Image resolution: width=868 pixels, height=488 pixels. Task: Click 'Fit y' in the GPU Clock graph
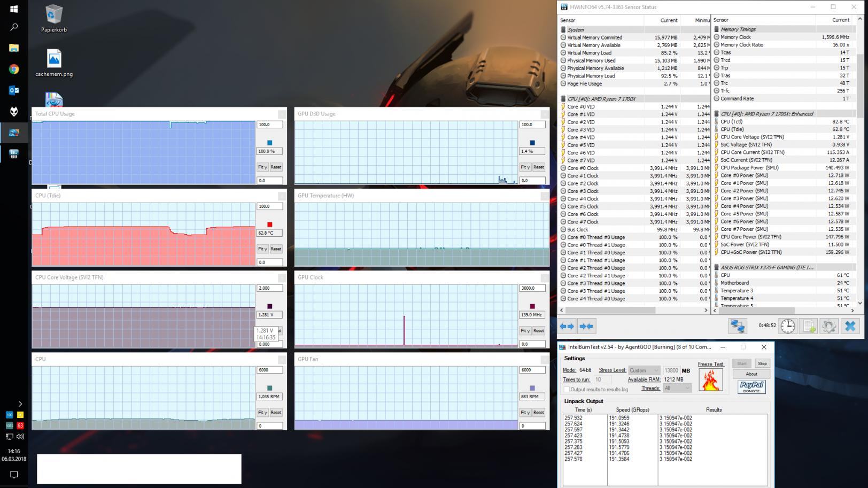point(525,331)
